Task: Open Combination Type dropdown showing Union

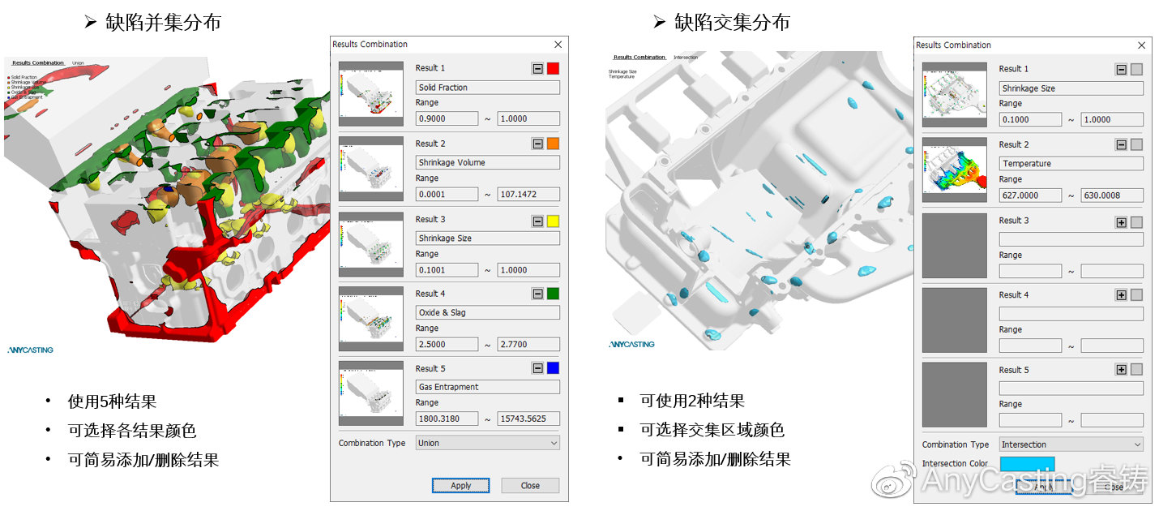Action: pos(488,443)
